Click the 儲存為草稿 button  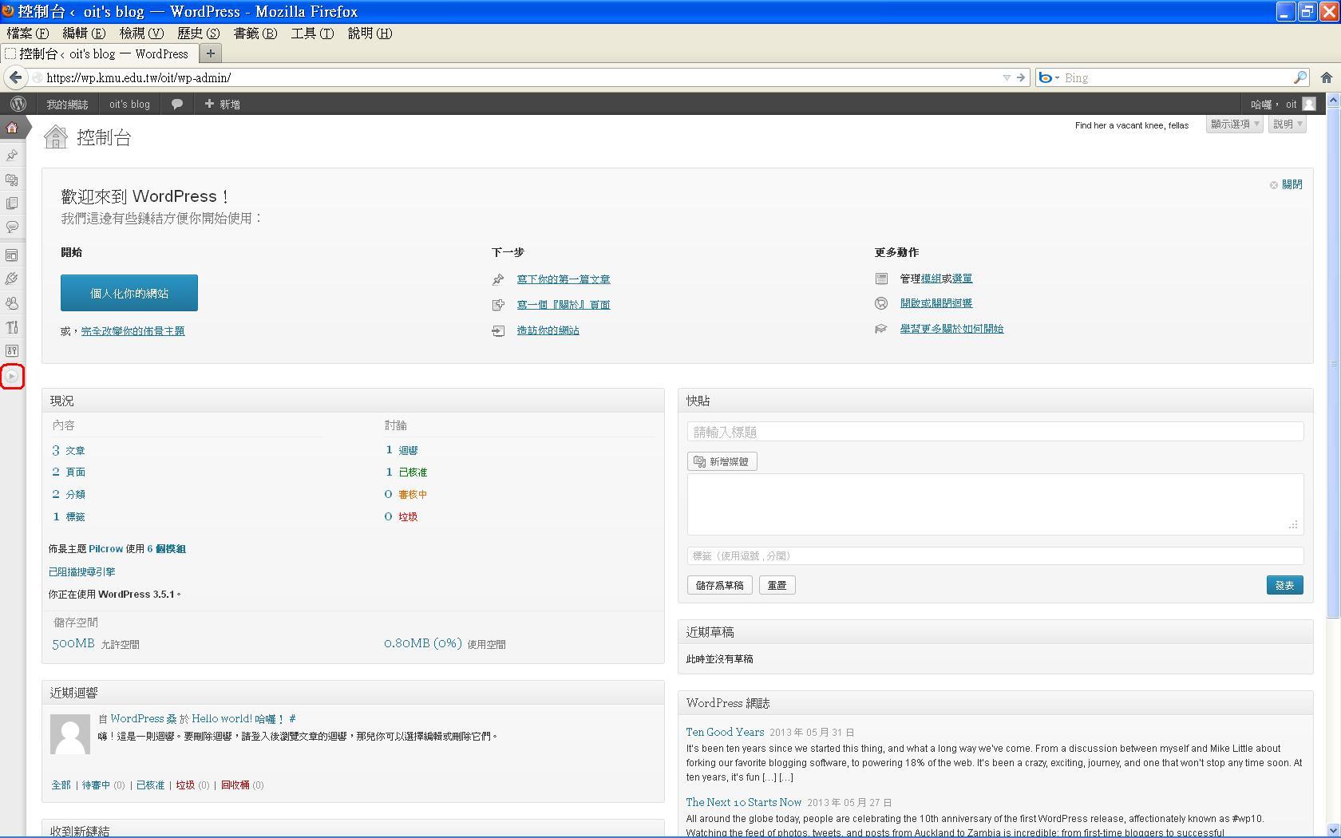pyautogui.click(x=719, y=585)
